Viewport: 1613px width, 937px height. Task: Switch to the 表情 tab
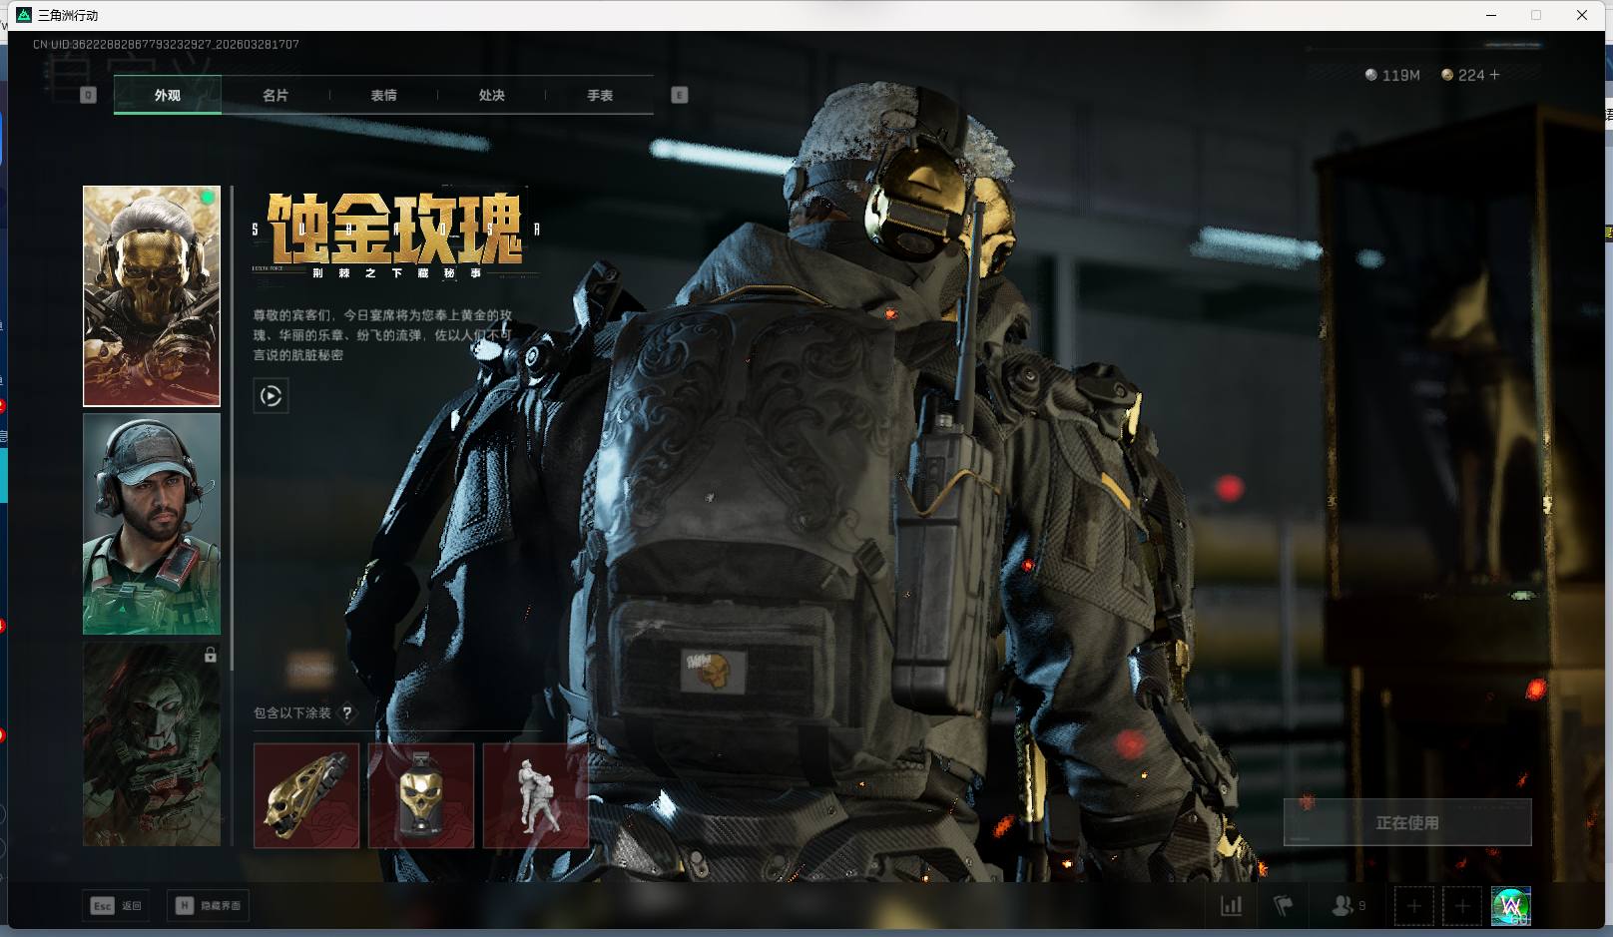point(383,95)
